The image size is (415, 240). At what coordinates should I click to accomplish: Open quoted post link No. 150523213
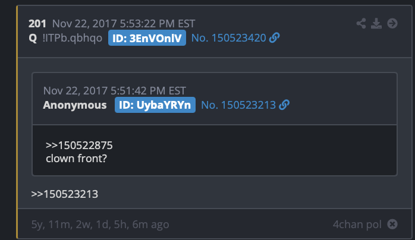click(238, 105)
